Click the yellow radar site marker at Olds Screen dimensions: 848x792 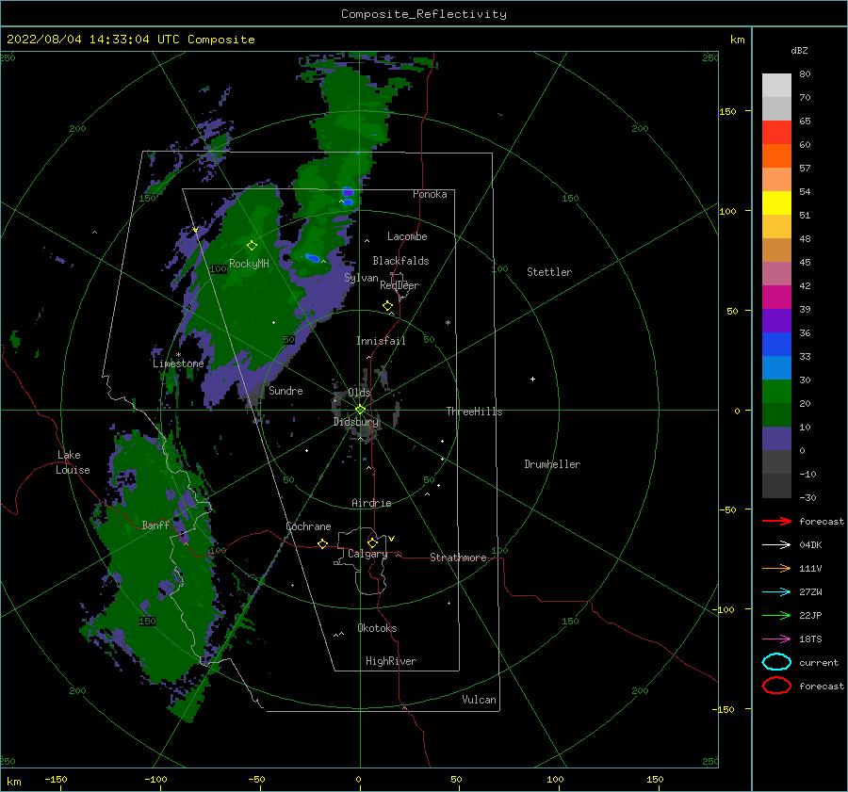tap(360, 410)
